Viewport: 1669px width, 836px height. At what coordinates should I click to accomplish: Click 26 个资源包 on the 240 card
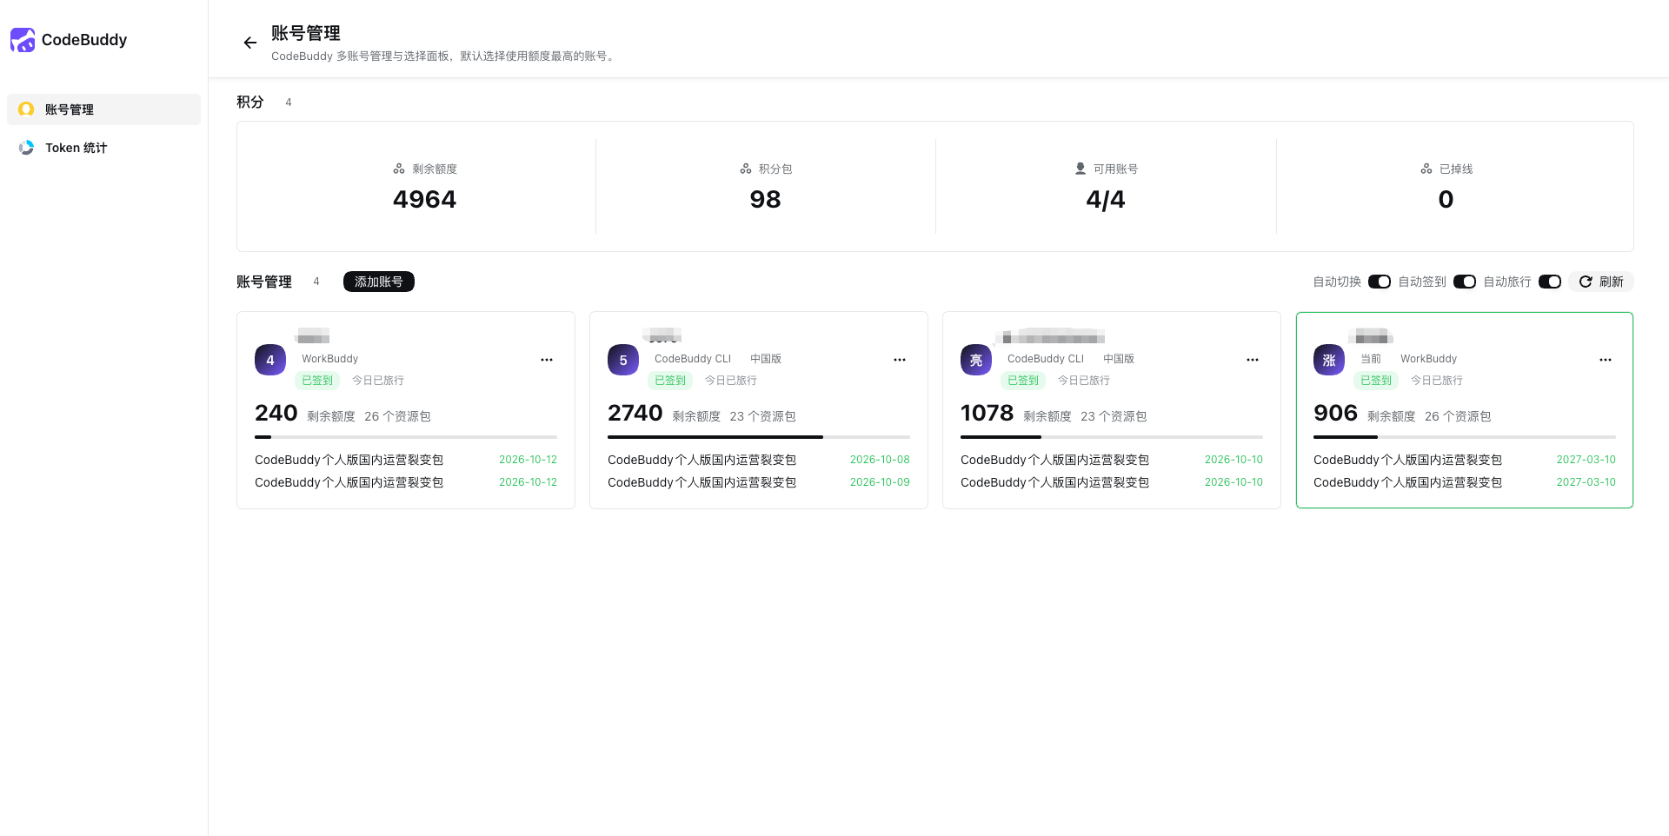tap(397, 416)
